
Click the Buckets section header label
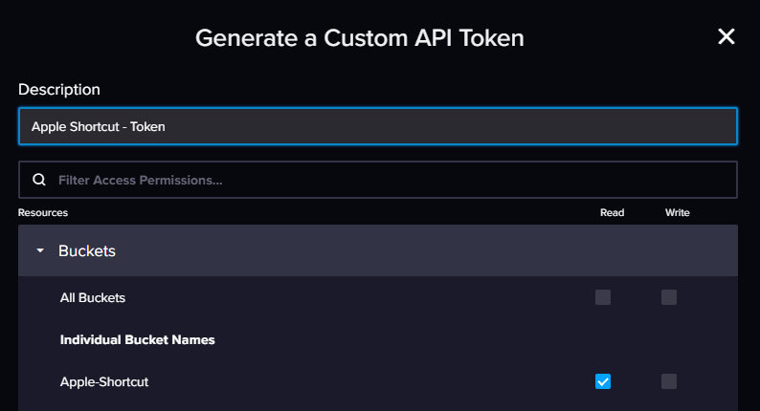pos(87,251)
